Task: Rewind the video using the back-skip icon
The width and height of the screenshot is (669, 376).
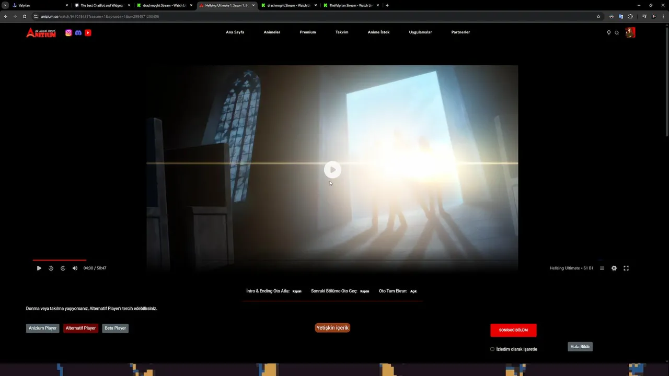Action: coord(51,268)
